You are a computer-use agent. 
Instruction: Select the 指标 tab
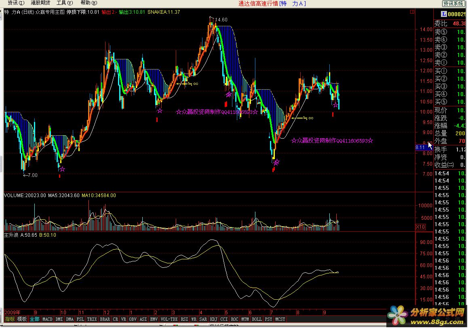pos(10,320)
